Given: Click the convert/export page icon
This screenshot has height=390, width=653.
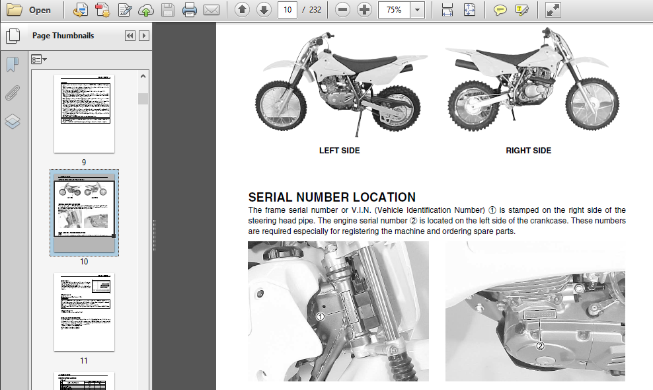Looking at the screenshot, I should (x=81, y=9).
